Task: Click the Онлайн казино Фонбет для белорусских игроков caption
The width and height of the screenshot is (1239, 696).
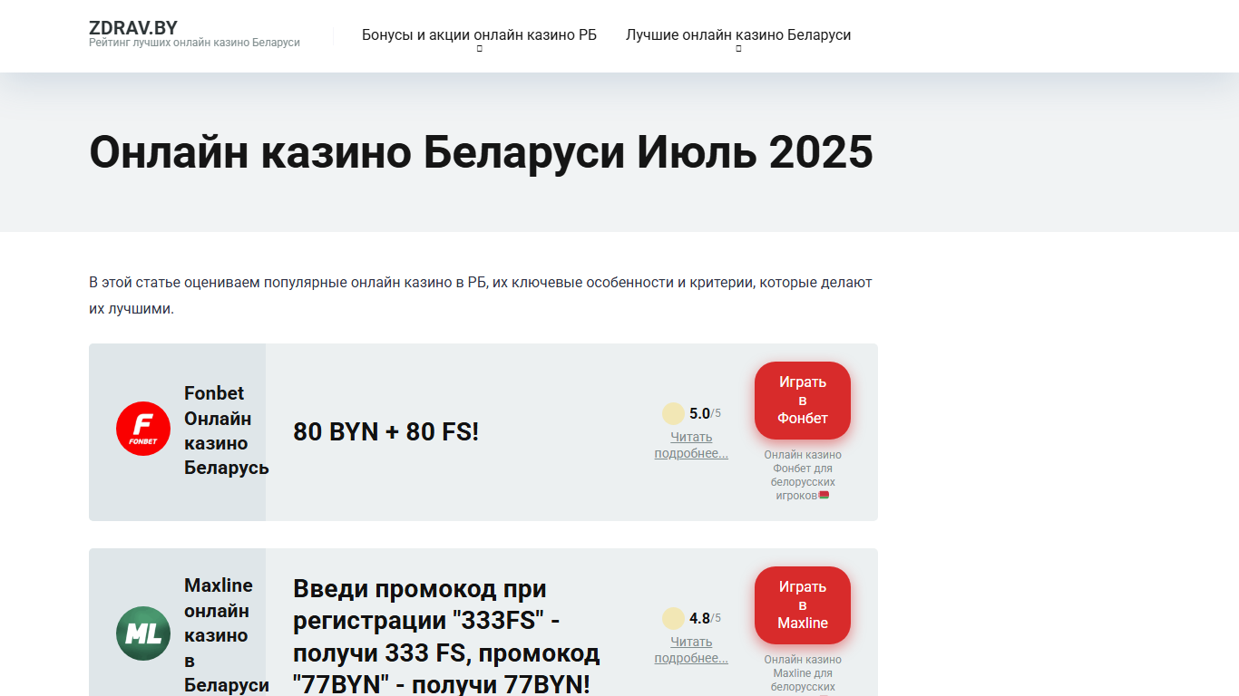Action: 803,475
